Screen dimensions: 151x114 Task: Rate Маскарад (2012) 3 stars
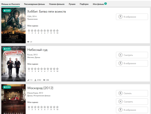click(x=35, y=107)
